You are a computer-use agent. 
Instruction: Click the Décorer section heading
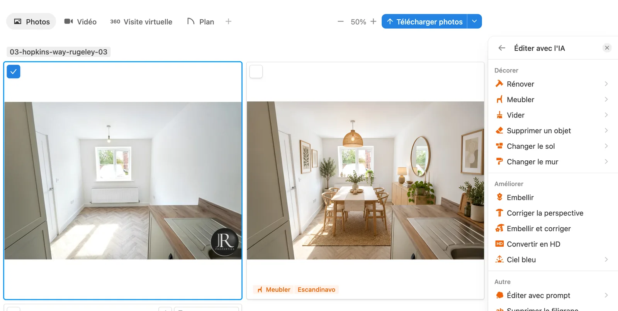click(x=506, y=70)
